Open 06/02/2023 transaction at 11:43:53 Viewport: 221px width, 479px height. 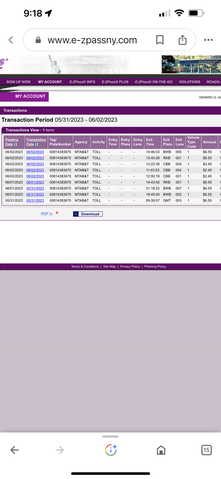point(35,170)
